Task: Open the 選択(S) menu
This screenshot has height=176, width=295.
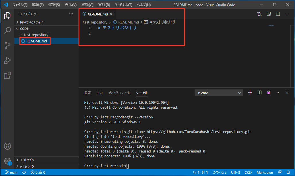Action: tap(54, 5)
